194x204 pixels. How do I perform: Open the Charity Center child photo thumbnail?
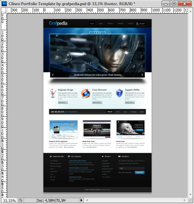(x=131, y=129)
